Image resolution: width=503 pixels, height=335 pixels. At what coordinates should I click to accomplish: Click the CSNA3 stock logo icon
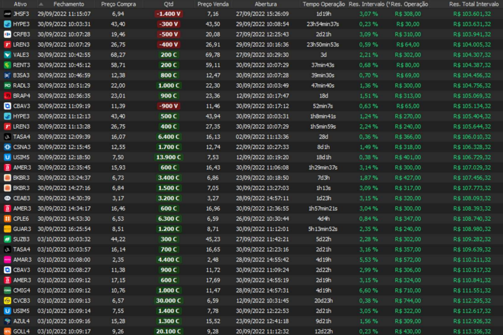pyautogui.click(x=7, y=147)
